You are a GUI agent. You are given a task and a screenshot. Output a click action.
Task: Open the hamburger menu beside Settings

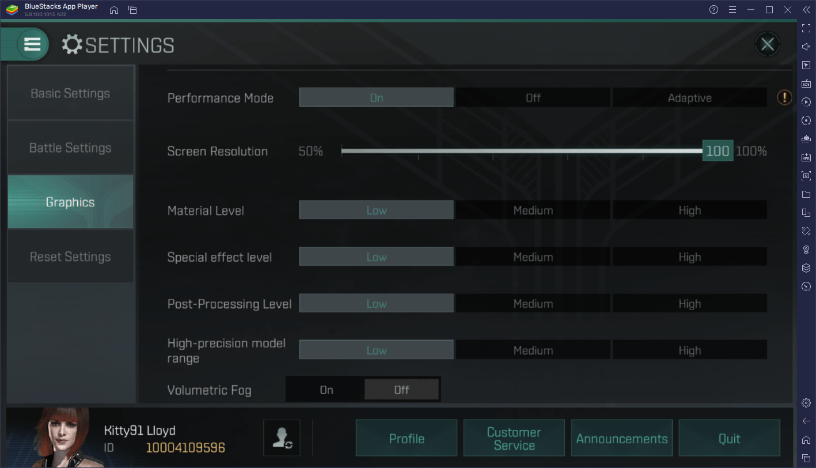tap(32, 44)
